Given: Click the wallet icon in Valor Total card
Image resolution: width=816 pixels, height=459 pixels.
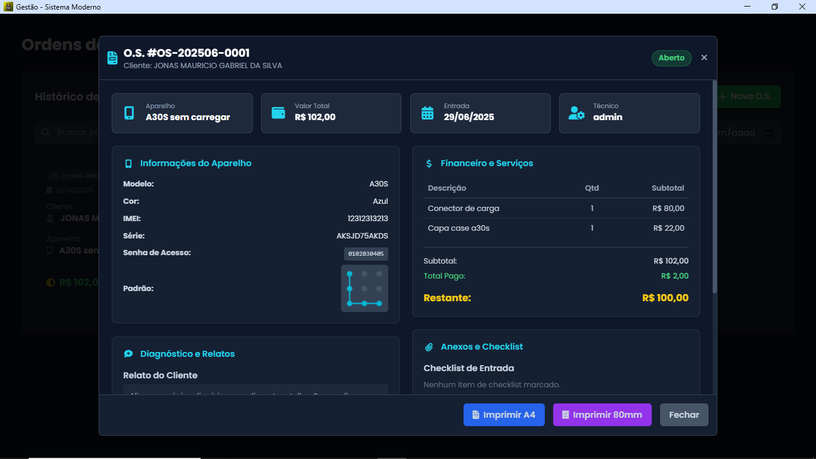Looking at the screenshot, I should 278,112.
